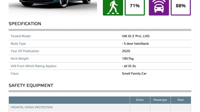Click the SAFETY EQUIPMENT section heading
This screenshot has width=200, height=112.
[x=31, y=86]
